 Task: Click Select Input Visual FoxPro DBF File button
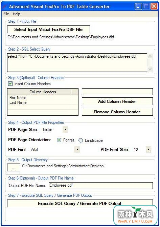[48, 30]
